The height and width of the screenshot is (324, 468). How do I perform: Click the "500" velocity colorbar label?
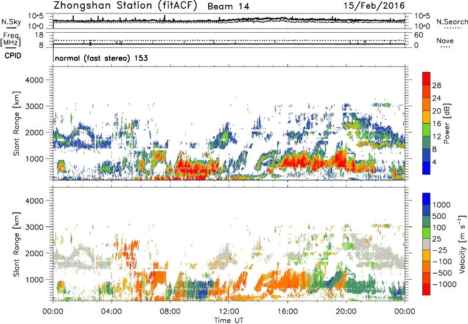[x=439, y=216]
